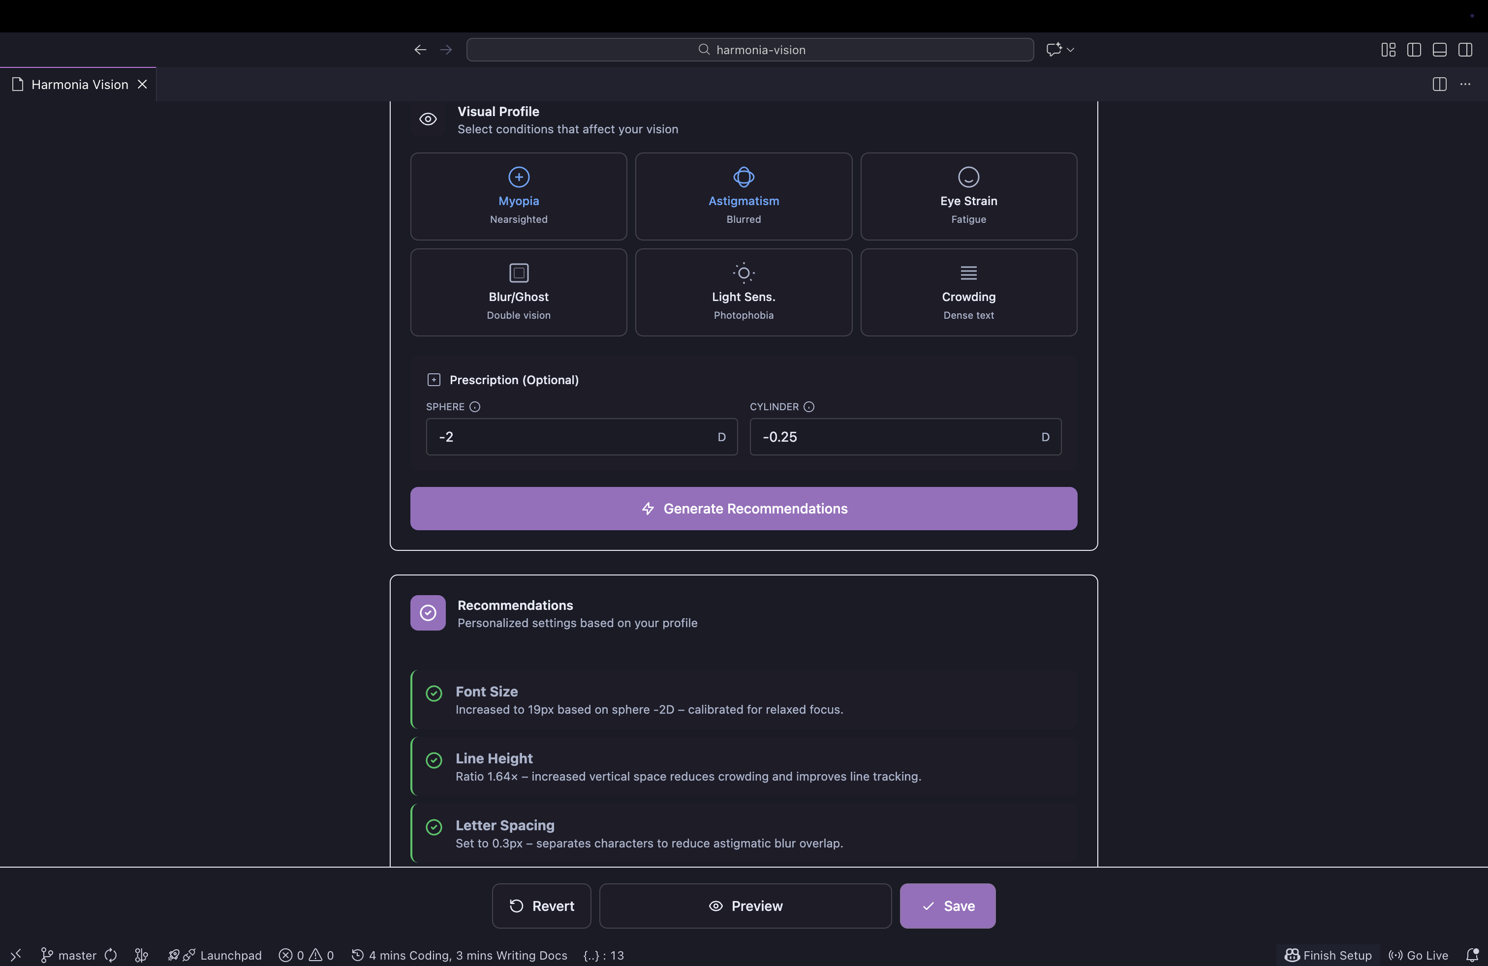Toggle the Astigmatism condition card
1488x966 pixels.
[744, 196]
